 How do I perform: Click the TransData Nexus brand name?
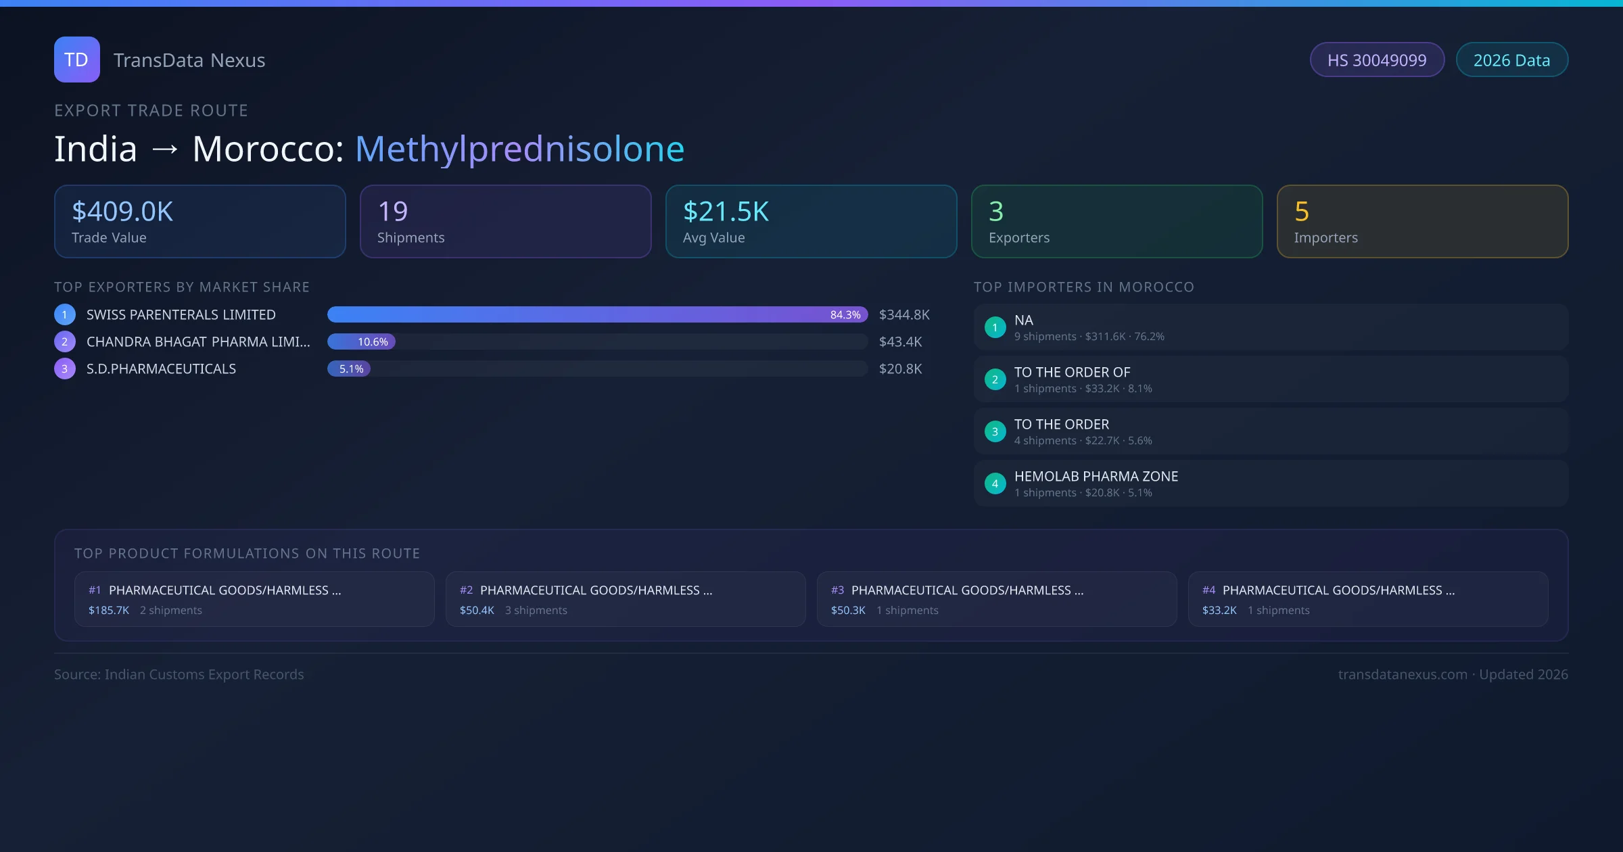189,60
